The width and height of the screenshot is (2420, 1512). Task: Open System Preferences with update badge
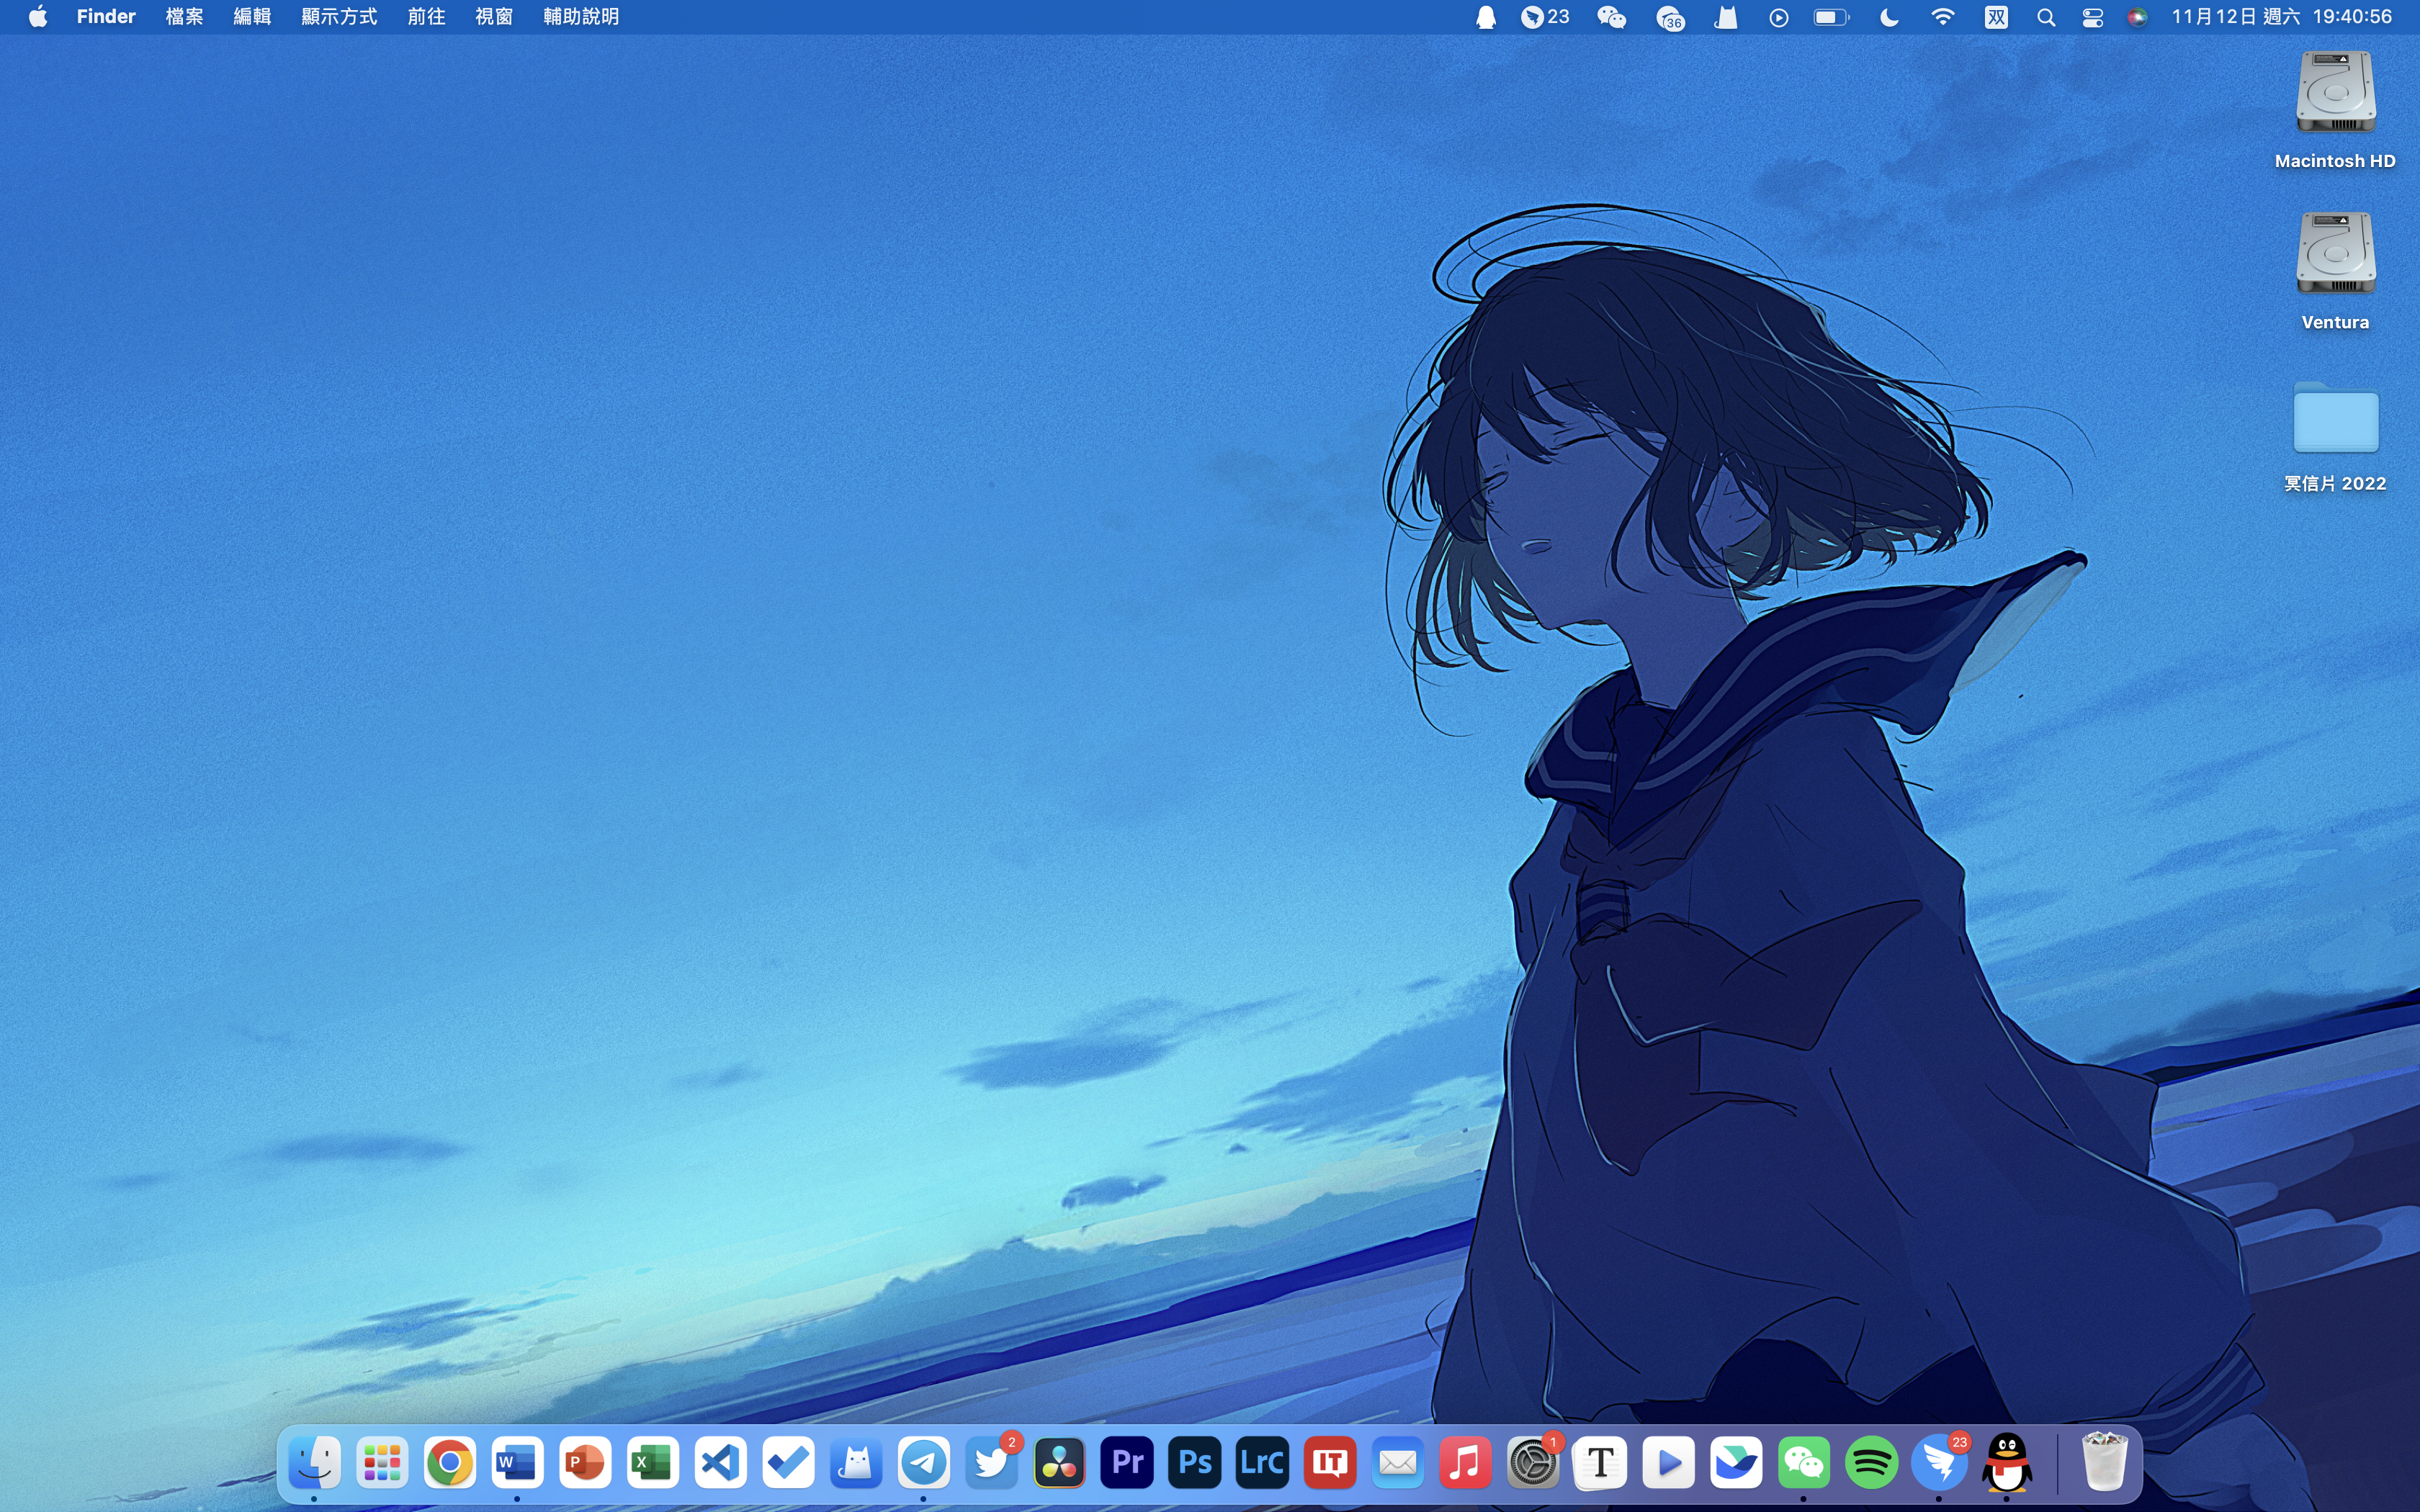(x=1533, y=1463)
